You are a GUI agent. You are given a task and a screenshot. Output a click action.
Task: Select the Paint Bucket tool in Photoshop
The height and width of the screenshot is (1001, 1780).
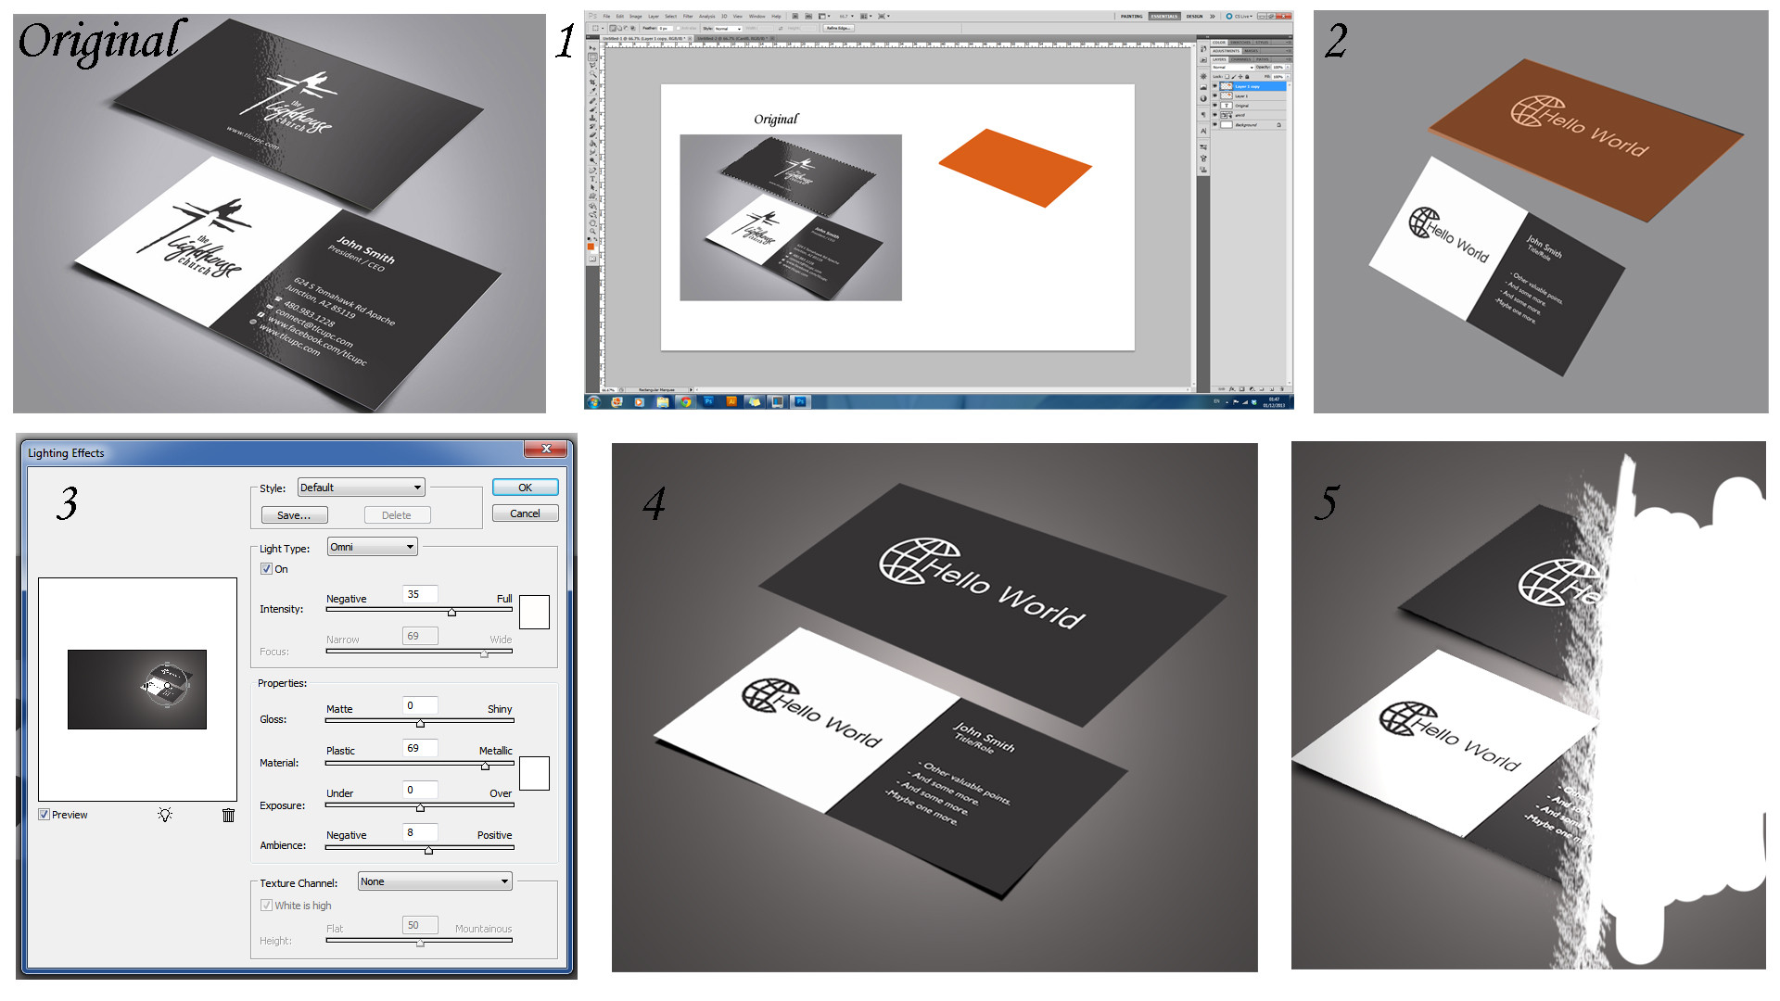(592, 144)
